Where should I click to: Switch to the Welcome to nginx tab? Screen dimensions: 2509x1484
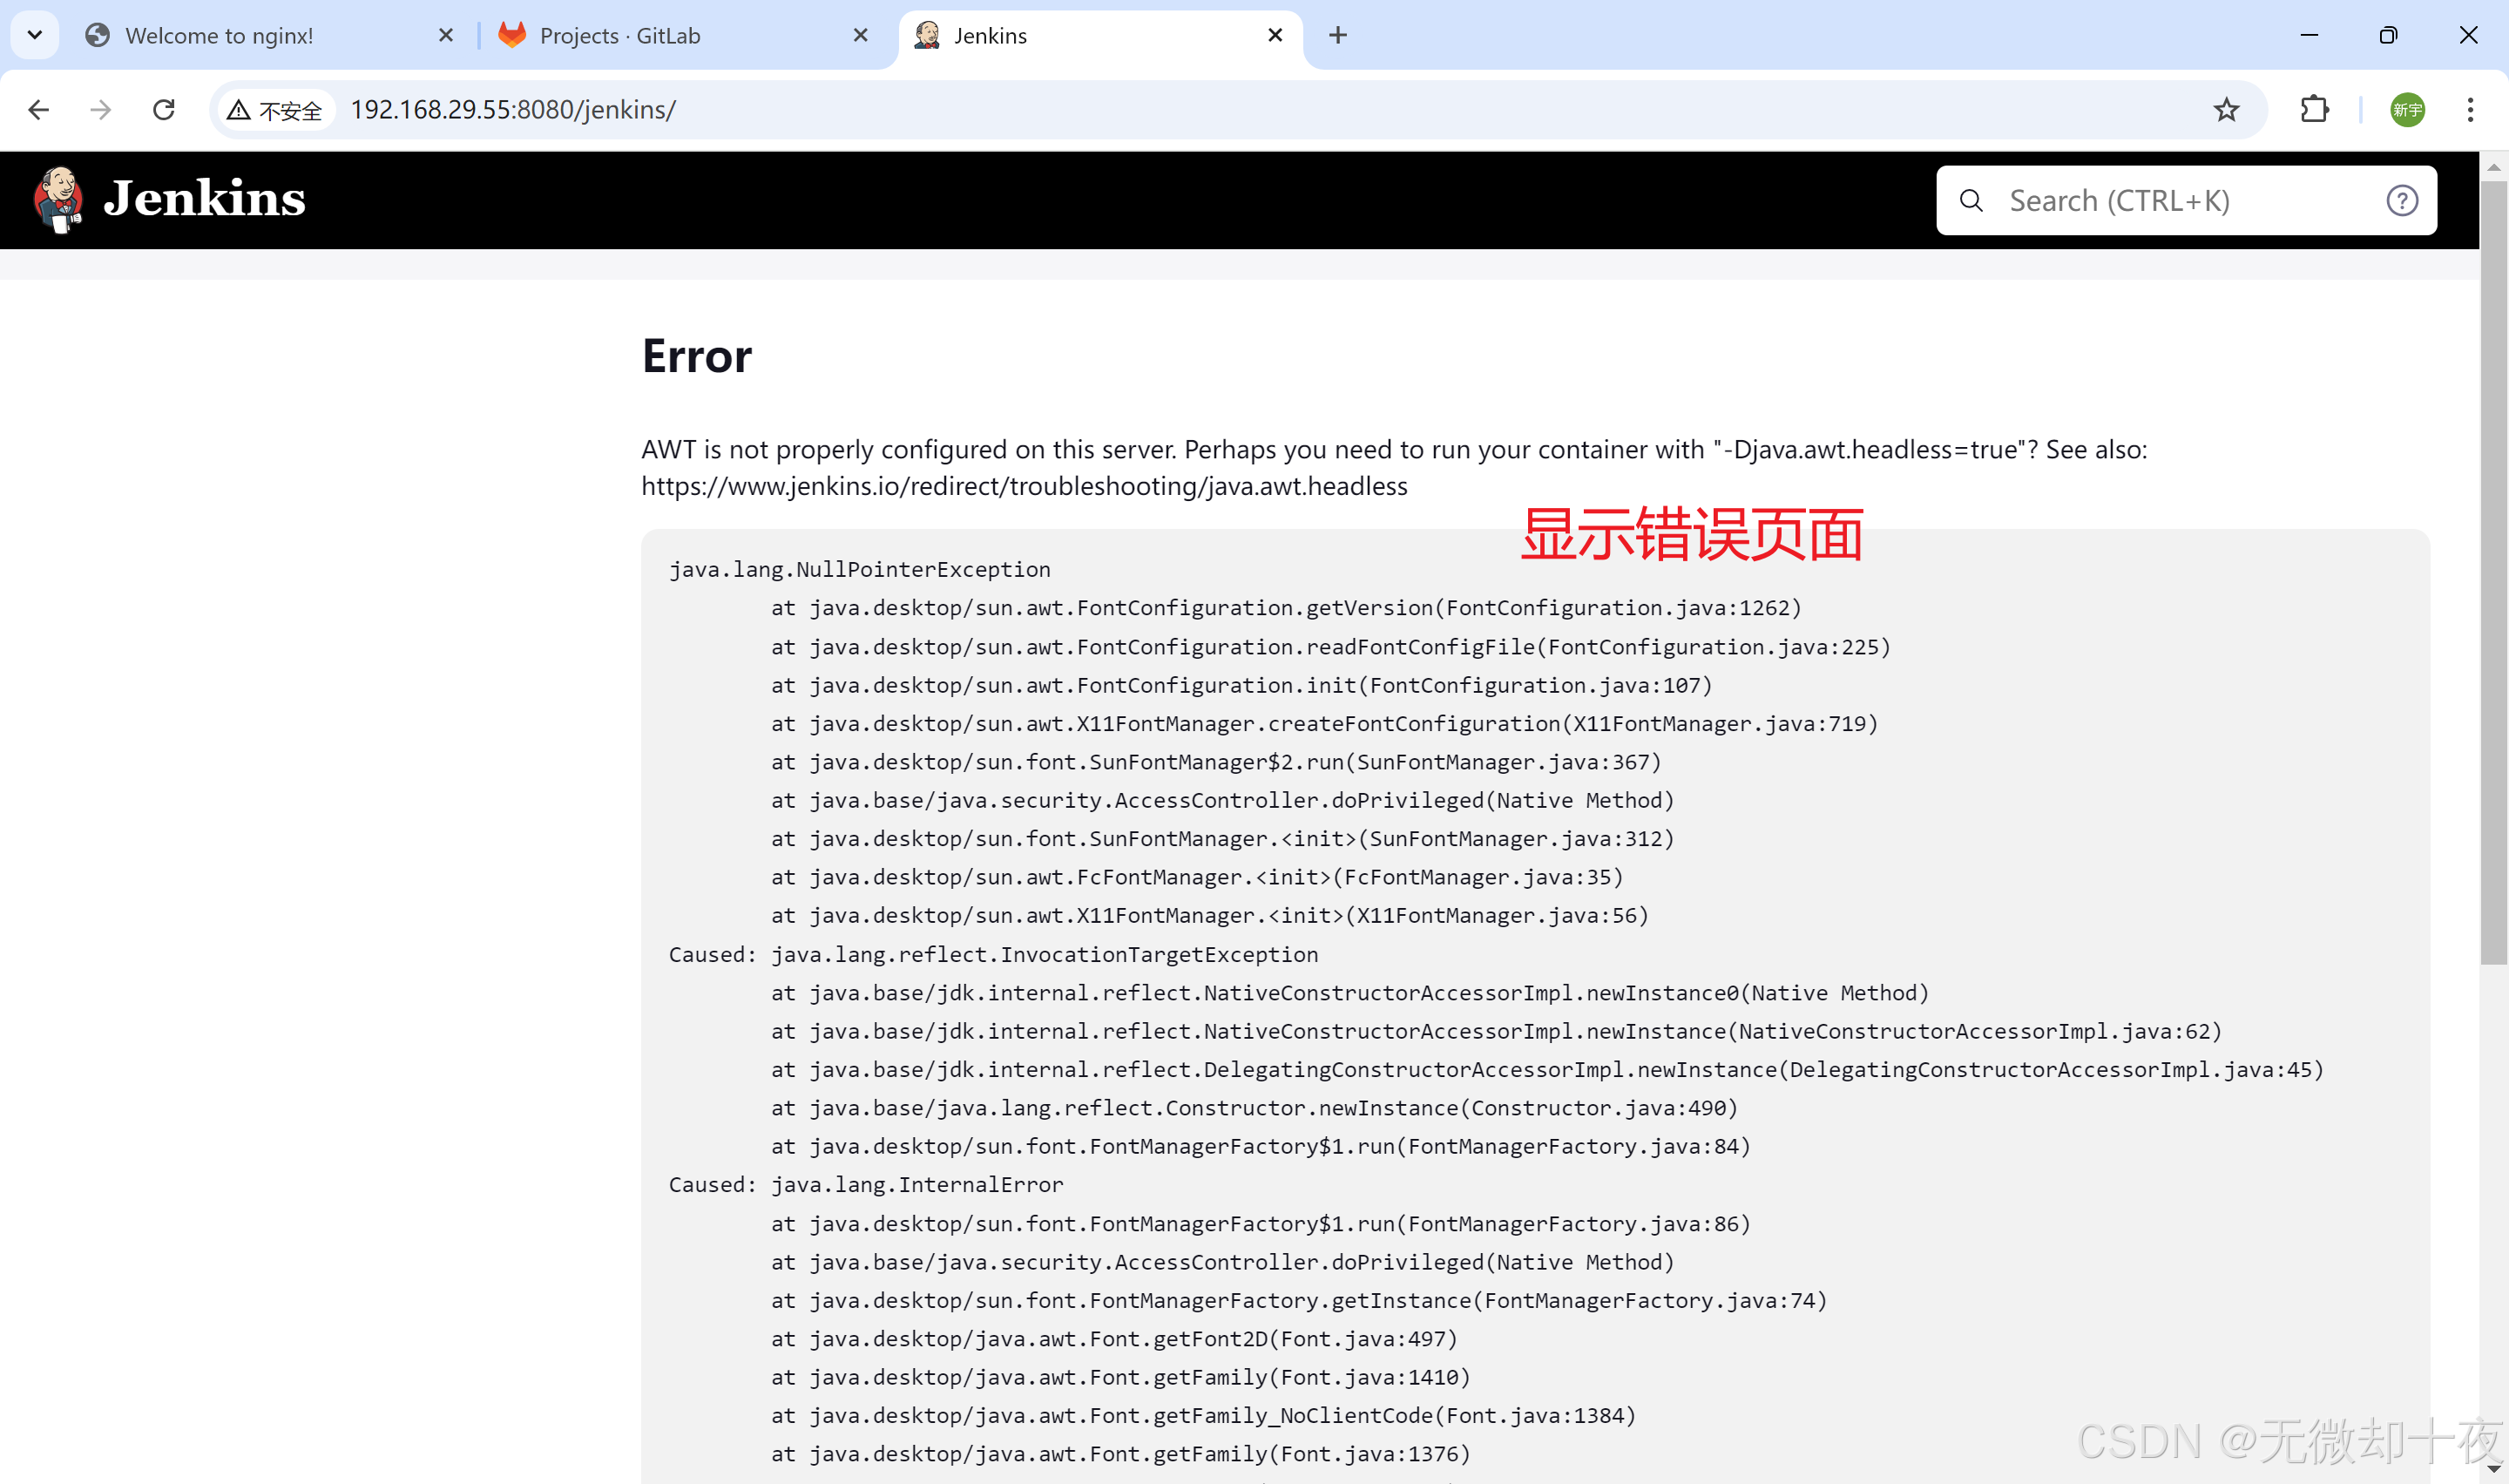tap(220, 36)
